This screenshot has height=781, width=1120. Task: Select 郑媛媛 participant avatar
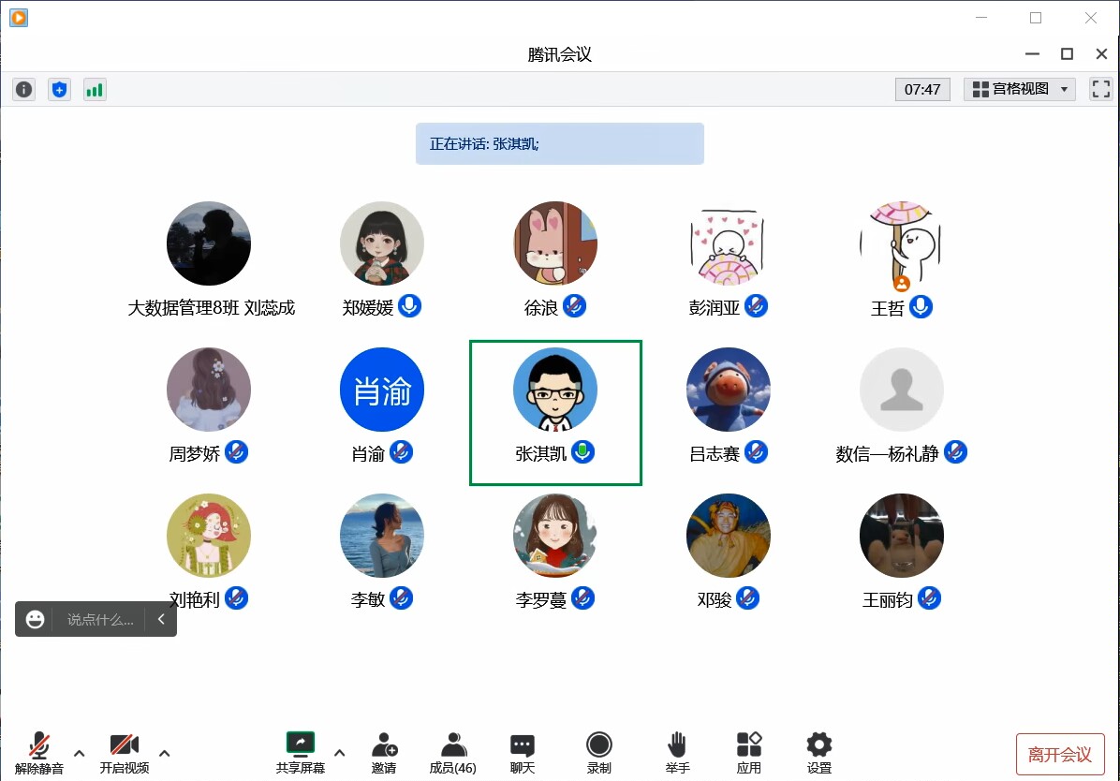tap(382, 243)
